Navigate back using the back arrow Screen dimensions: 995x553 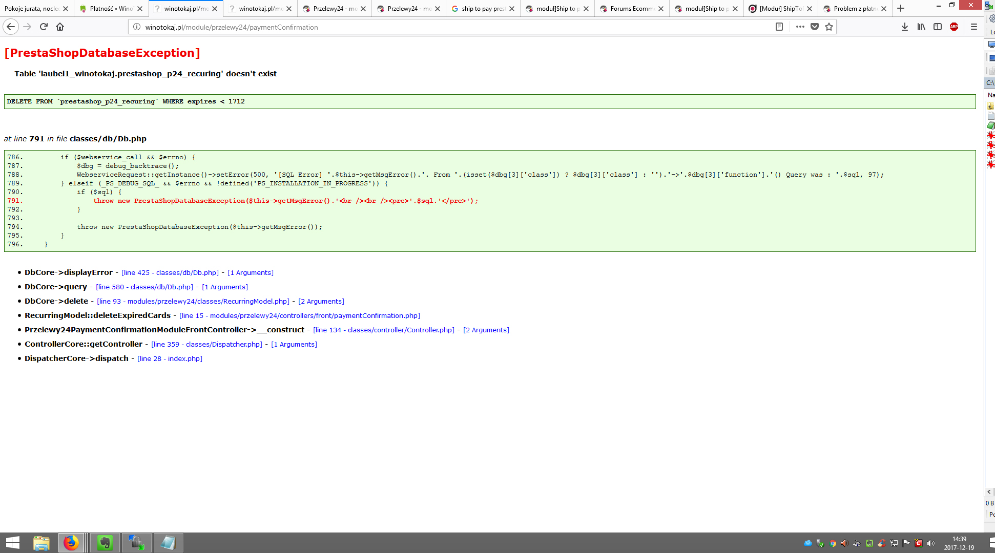pyautogui.click(x=11, y=27)
